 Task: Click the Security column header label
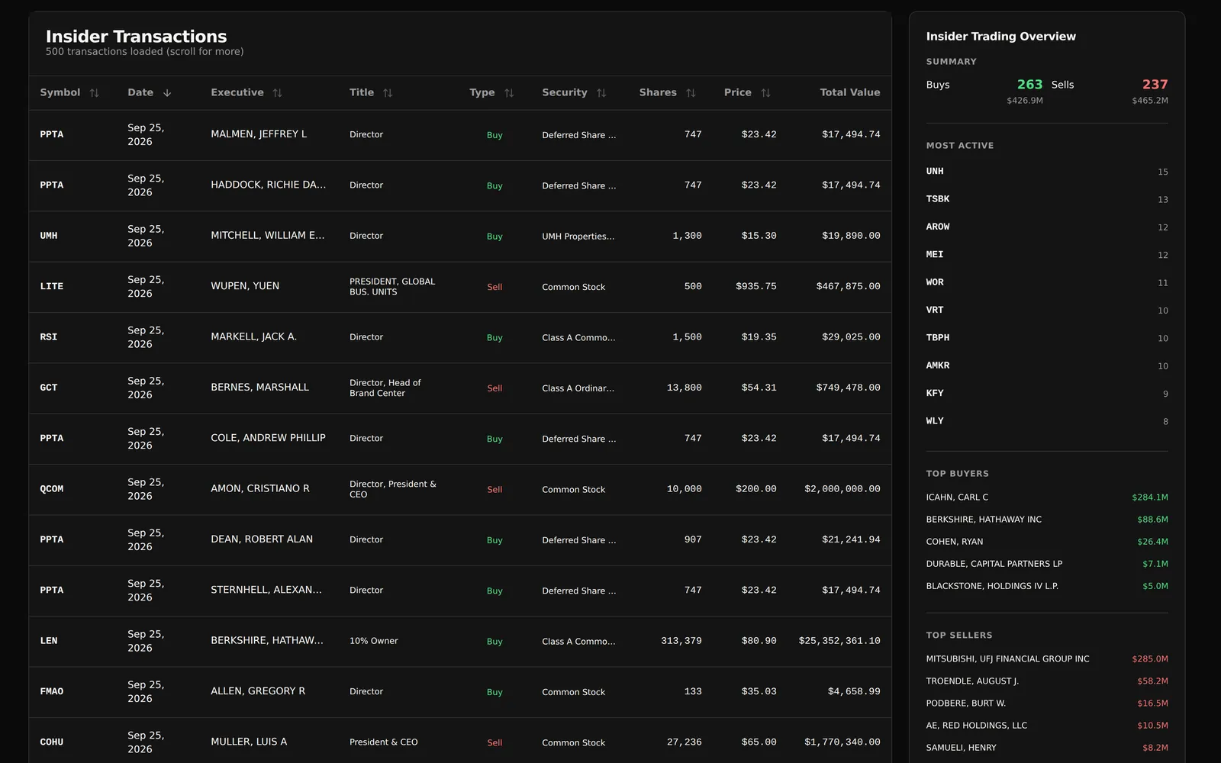click(x=565, y=92)
